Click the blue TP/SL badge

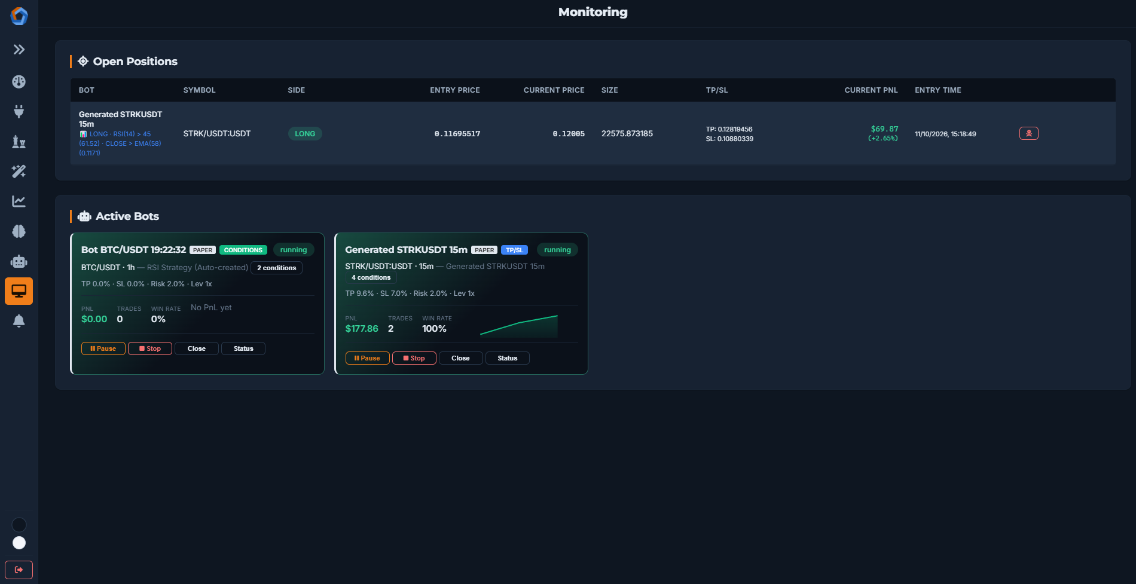tap(514, 250)
